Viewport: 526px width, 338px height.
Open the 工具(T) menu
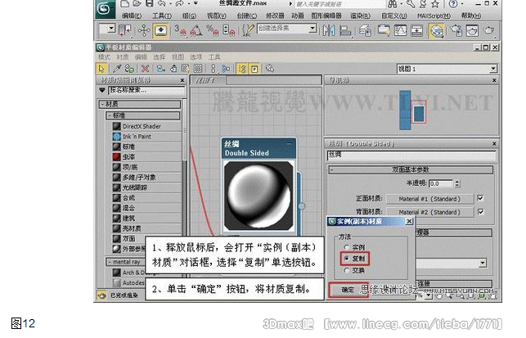(162, 16)
